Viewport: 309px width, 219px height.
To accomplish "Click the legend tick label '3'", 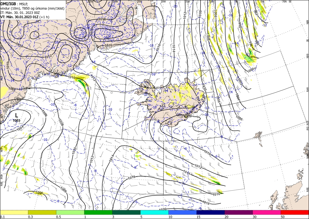I will point(113,217).
